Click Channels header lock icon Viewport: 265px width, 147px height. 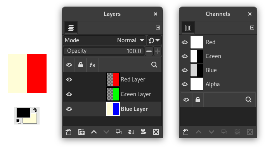(x=198, y=100)
